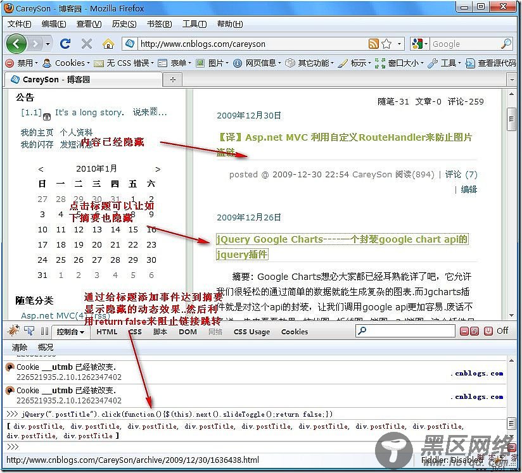Detach Firebug into a new window icon

pos(474,331)
